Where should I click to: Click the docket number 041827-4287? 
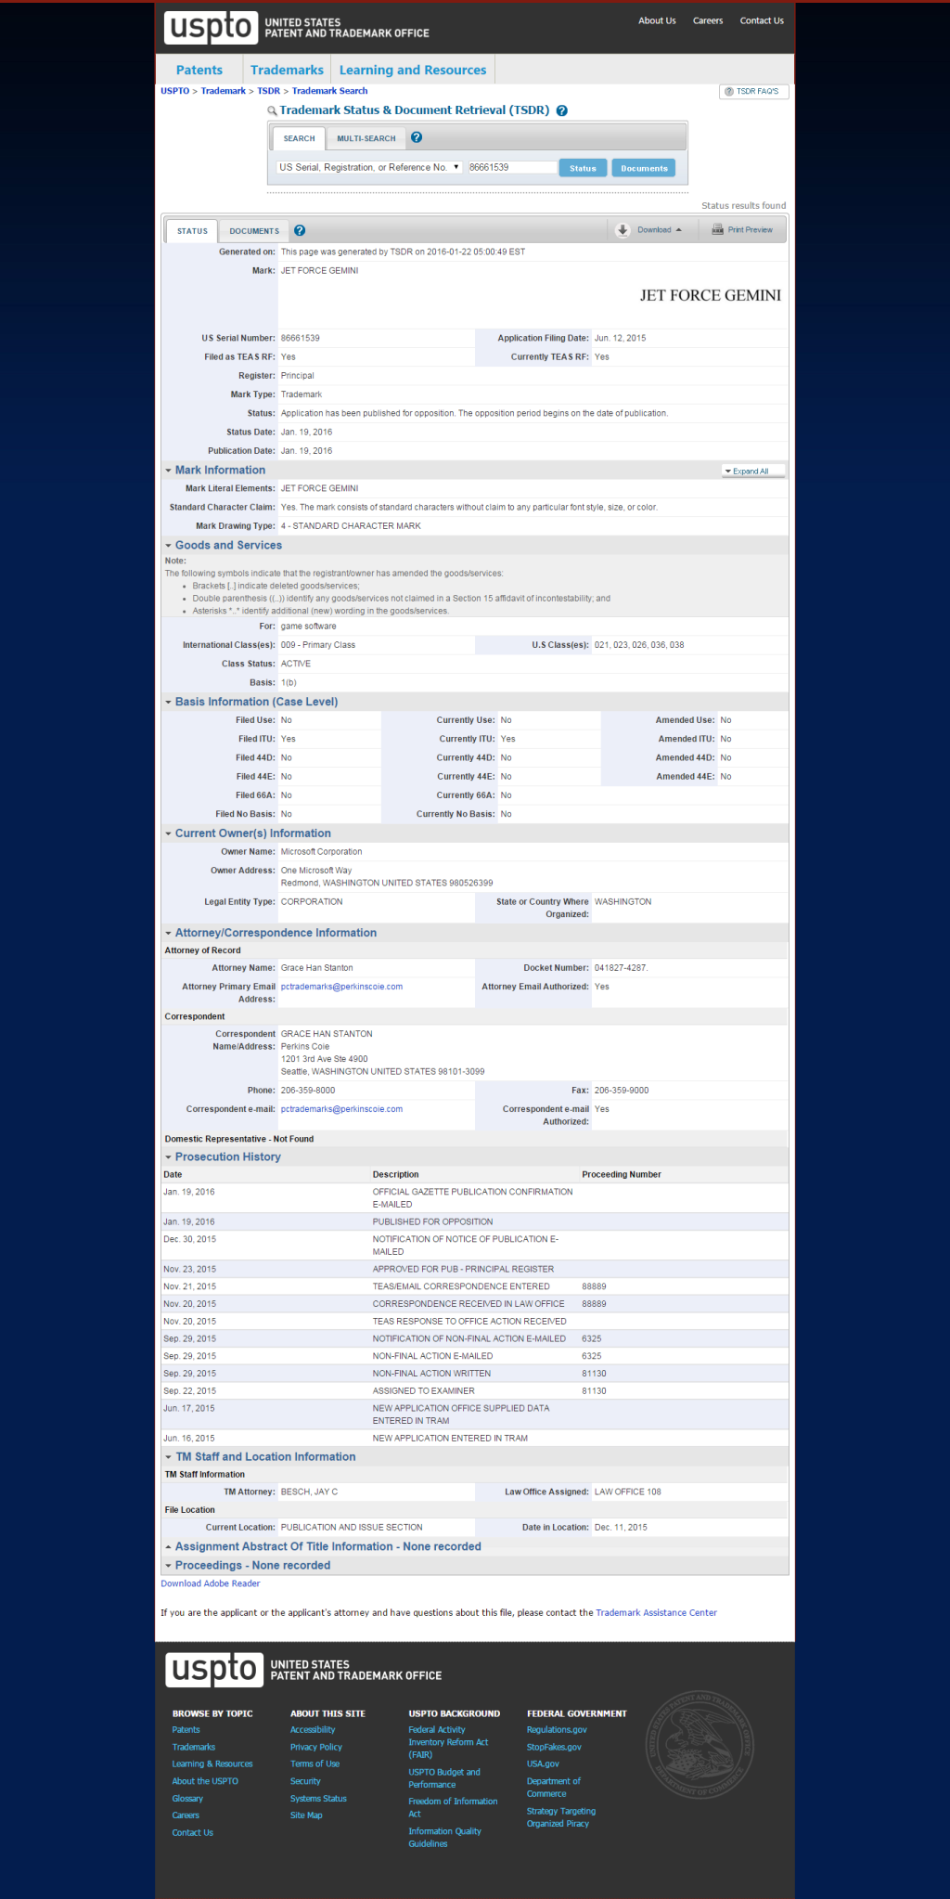621,967
